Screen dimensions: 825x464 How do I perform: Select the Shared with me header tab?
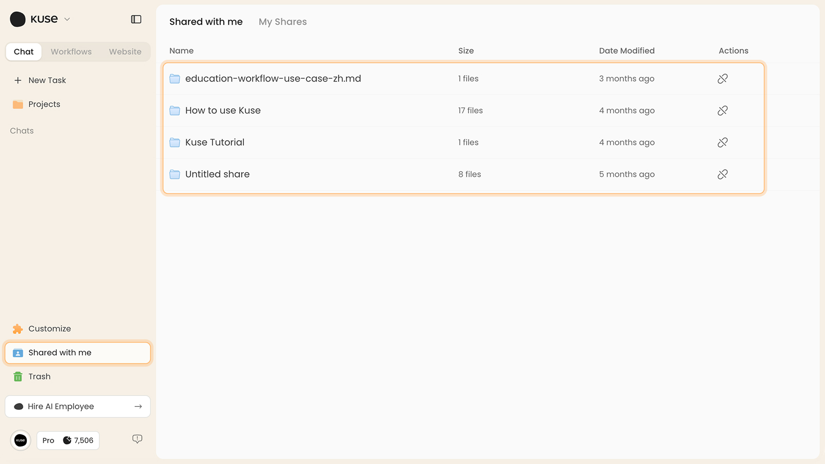click(206, 22)
